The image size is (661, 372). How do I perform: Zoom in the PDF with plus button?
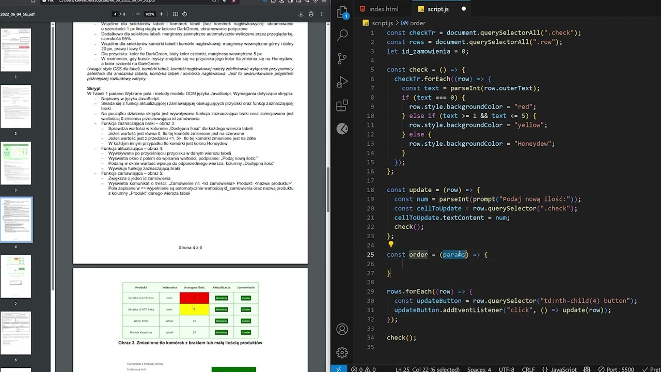click(x=161, y=14)
